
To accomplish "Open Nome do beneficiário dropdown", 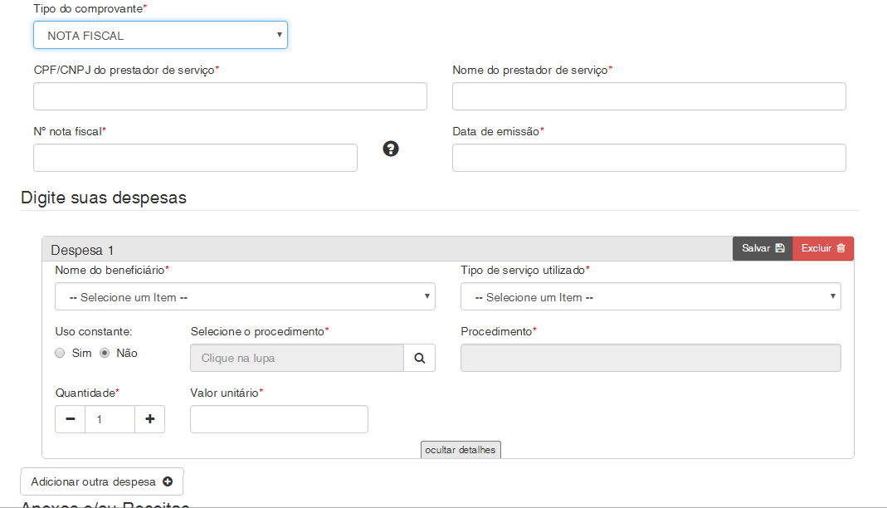I will point(245,296).
